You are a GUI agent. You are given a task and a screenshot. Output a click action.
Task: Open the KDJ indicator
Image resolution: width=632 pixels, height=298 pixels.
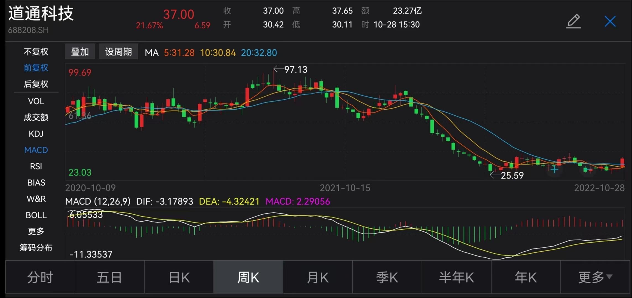pos(36,134)
